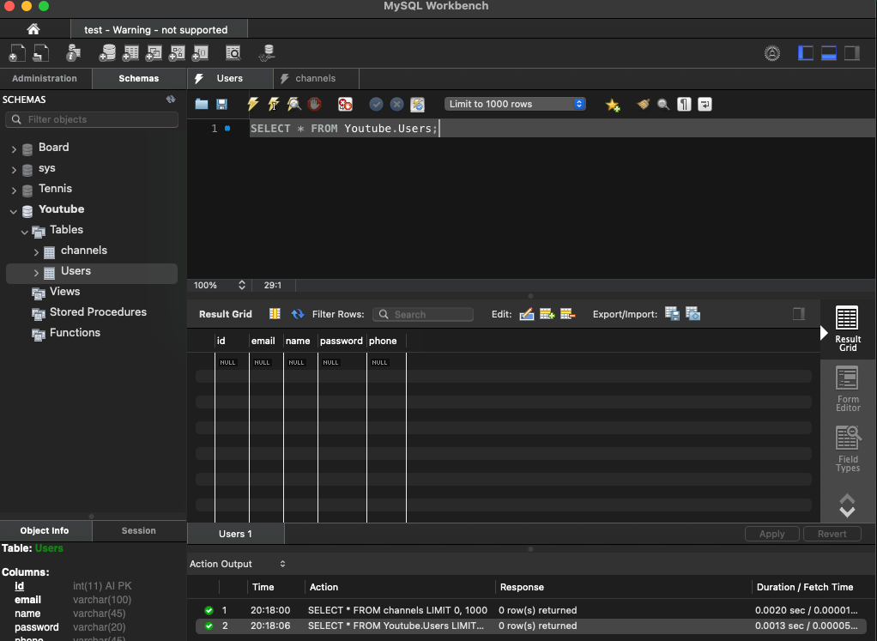
Task: Toggle left sidebar visibility
Action: [x=806, y=53]
